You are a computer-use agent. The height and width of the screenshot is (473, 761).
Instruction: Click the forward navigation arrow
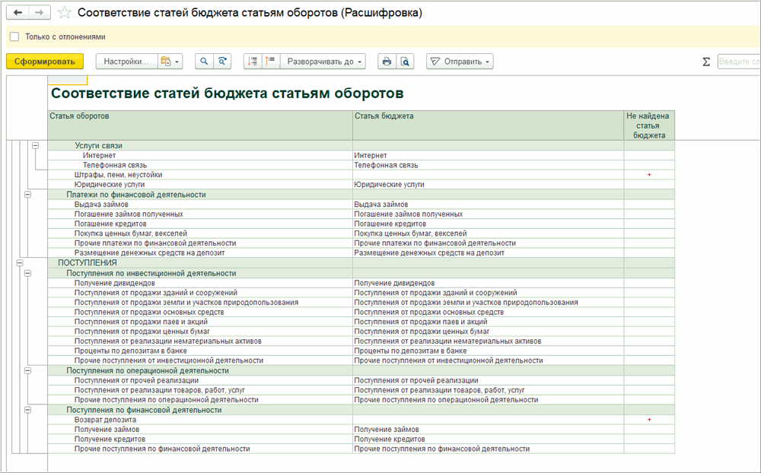tap(40, 13)
